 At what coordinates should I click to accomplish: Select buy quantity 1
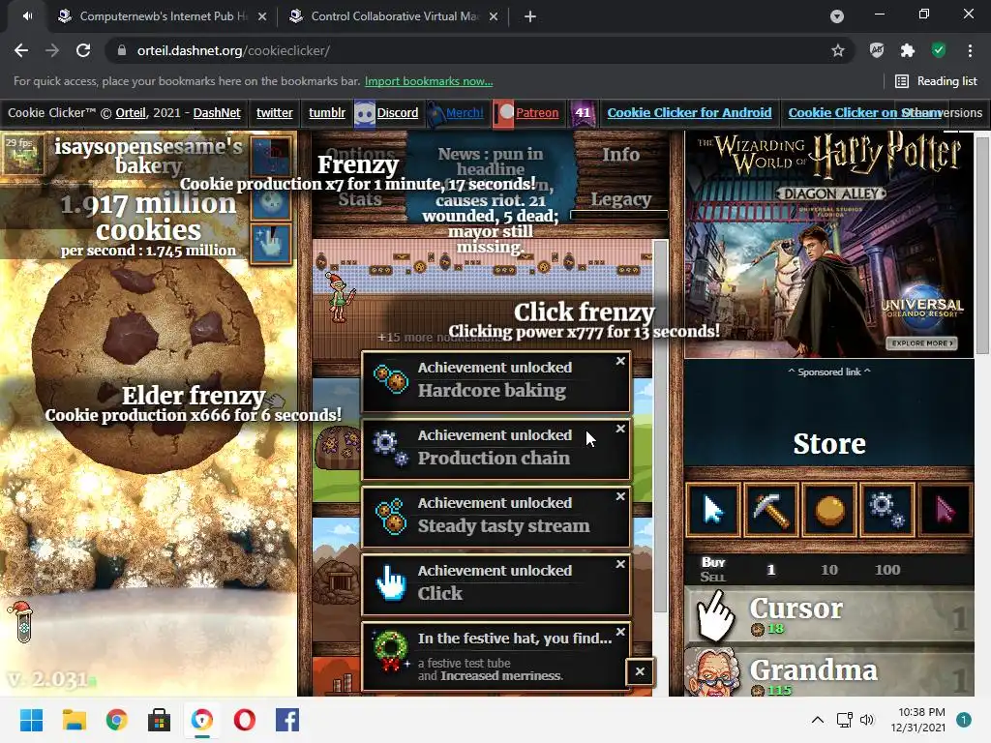coord(771,570)
